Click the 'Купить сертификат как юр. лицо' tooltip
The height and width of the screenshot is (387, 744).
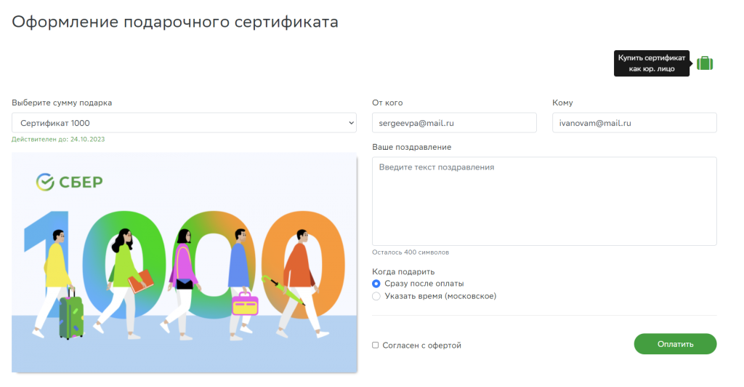pos(651,63)
